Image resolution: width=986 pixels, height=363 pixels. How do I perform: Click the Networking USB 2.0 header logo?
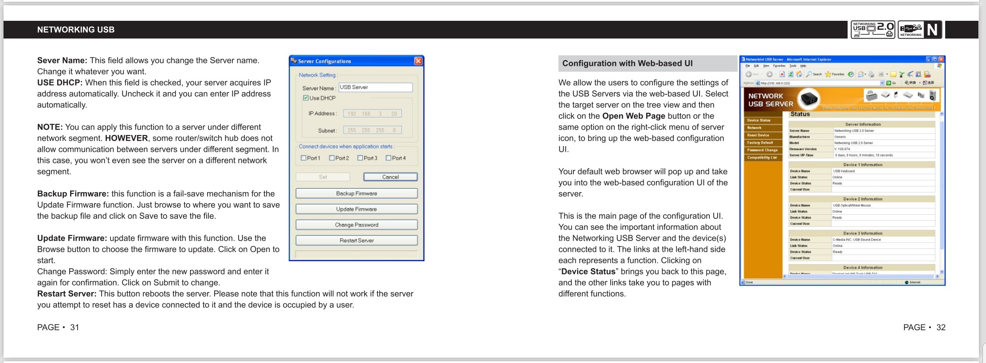coord(873,30)
